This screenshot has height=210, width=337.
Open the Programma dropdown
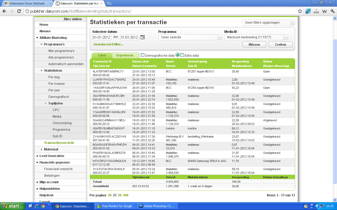[x=190, y=37]
